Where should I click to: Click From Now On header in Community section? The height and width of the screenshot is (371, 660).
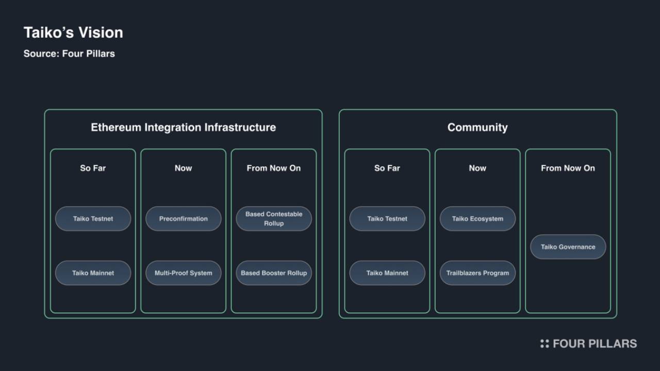(x=568, y=168)
